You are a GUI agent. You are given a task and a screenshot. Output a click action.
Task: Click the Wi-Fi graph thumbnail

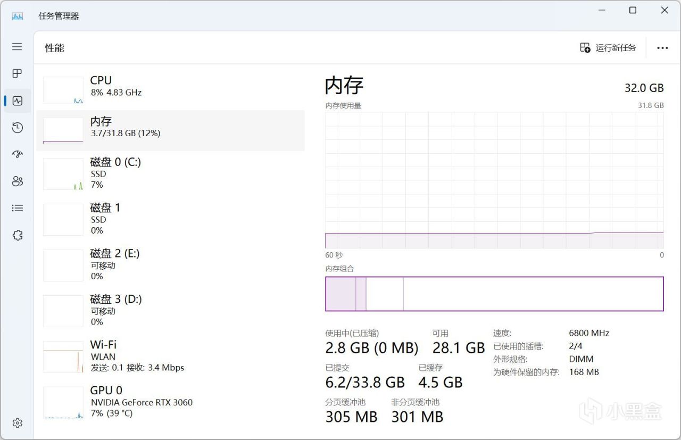[63, 357]
